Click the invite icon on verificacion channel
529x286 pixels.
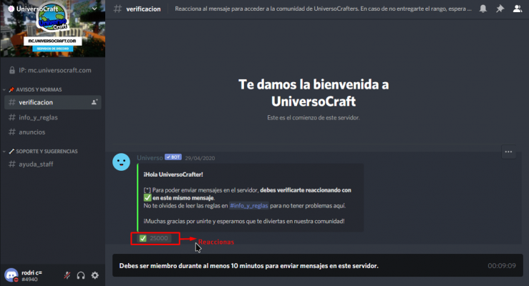[x=94, y=102]
